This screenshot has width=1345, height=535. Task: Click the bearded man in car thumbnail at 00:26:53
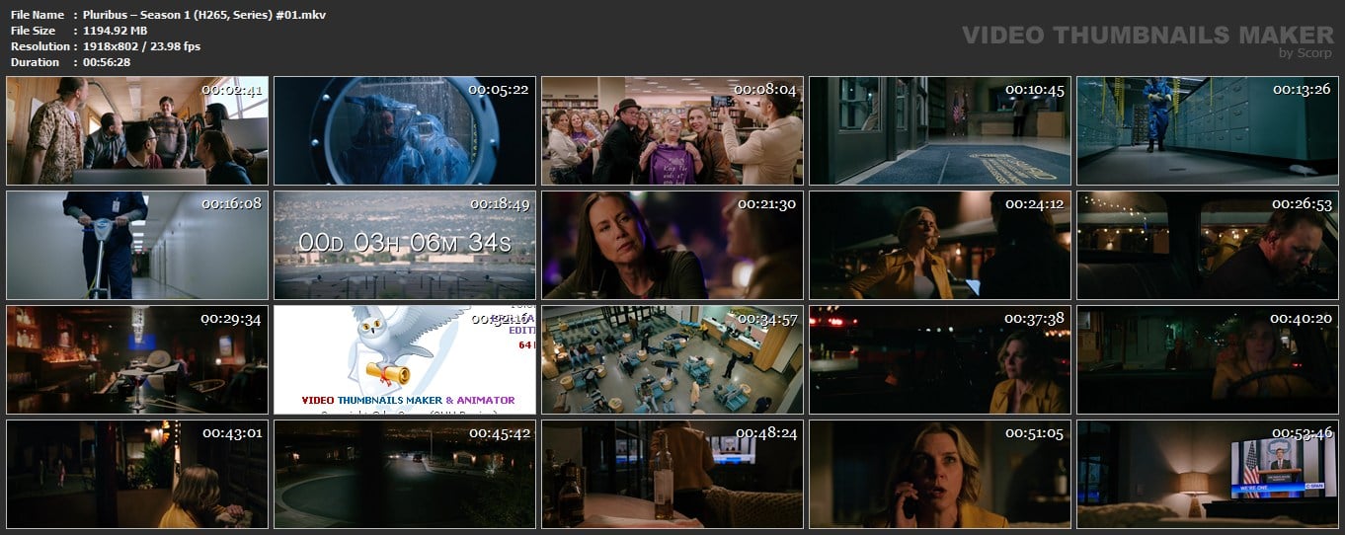1208,246
